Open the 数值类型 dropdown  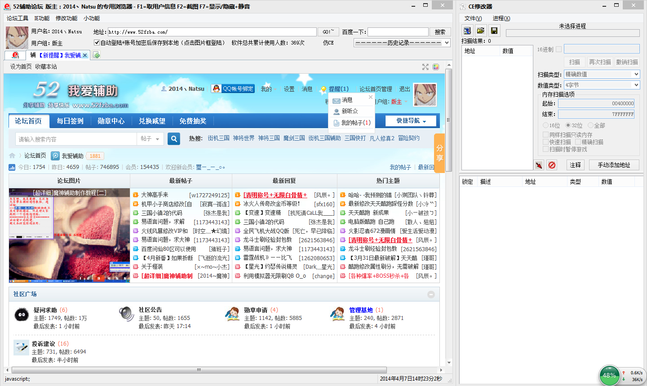coord(602,85)
